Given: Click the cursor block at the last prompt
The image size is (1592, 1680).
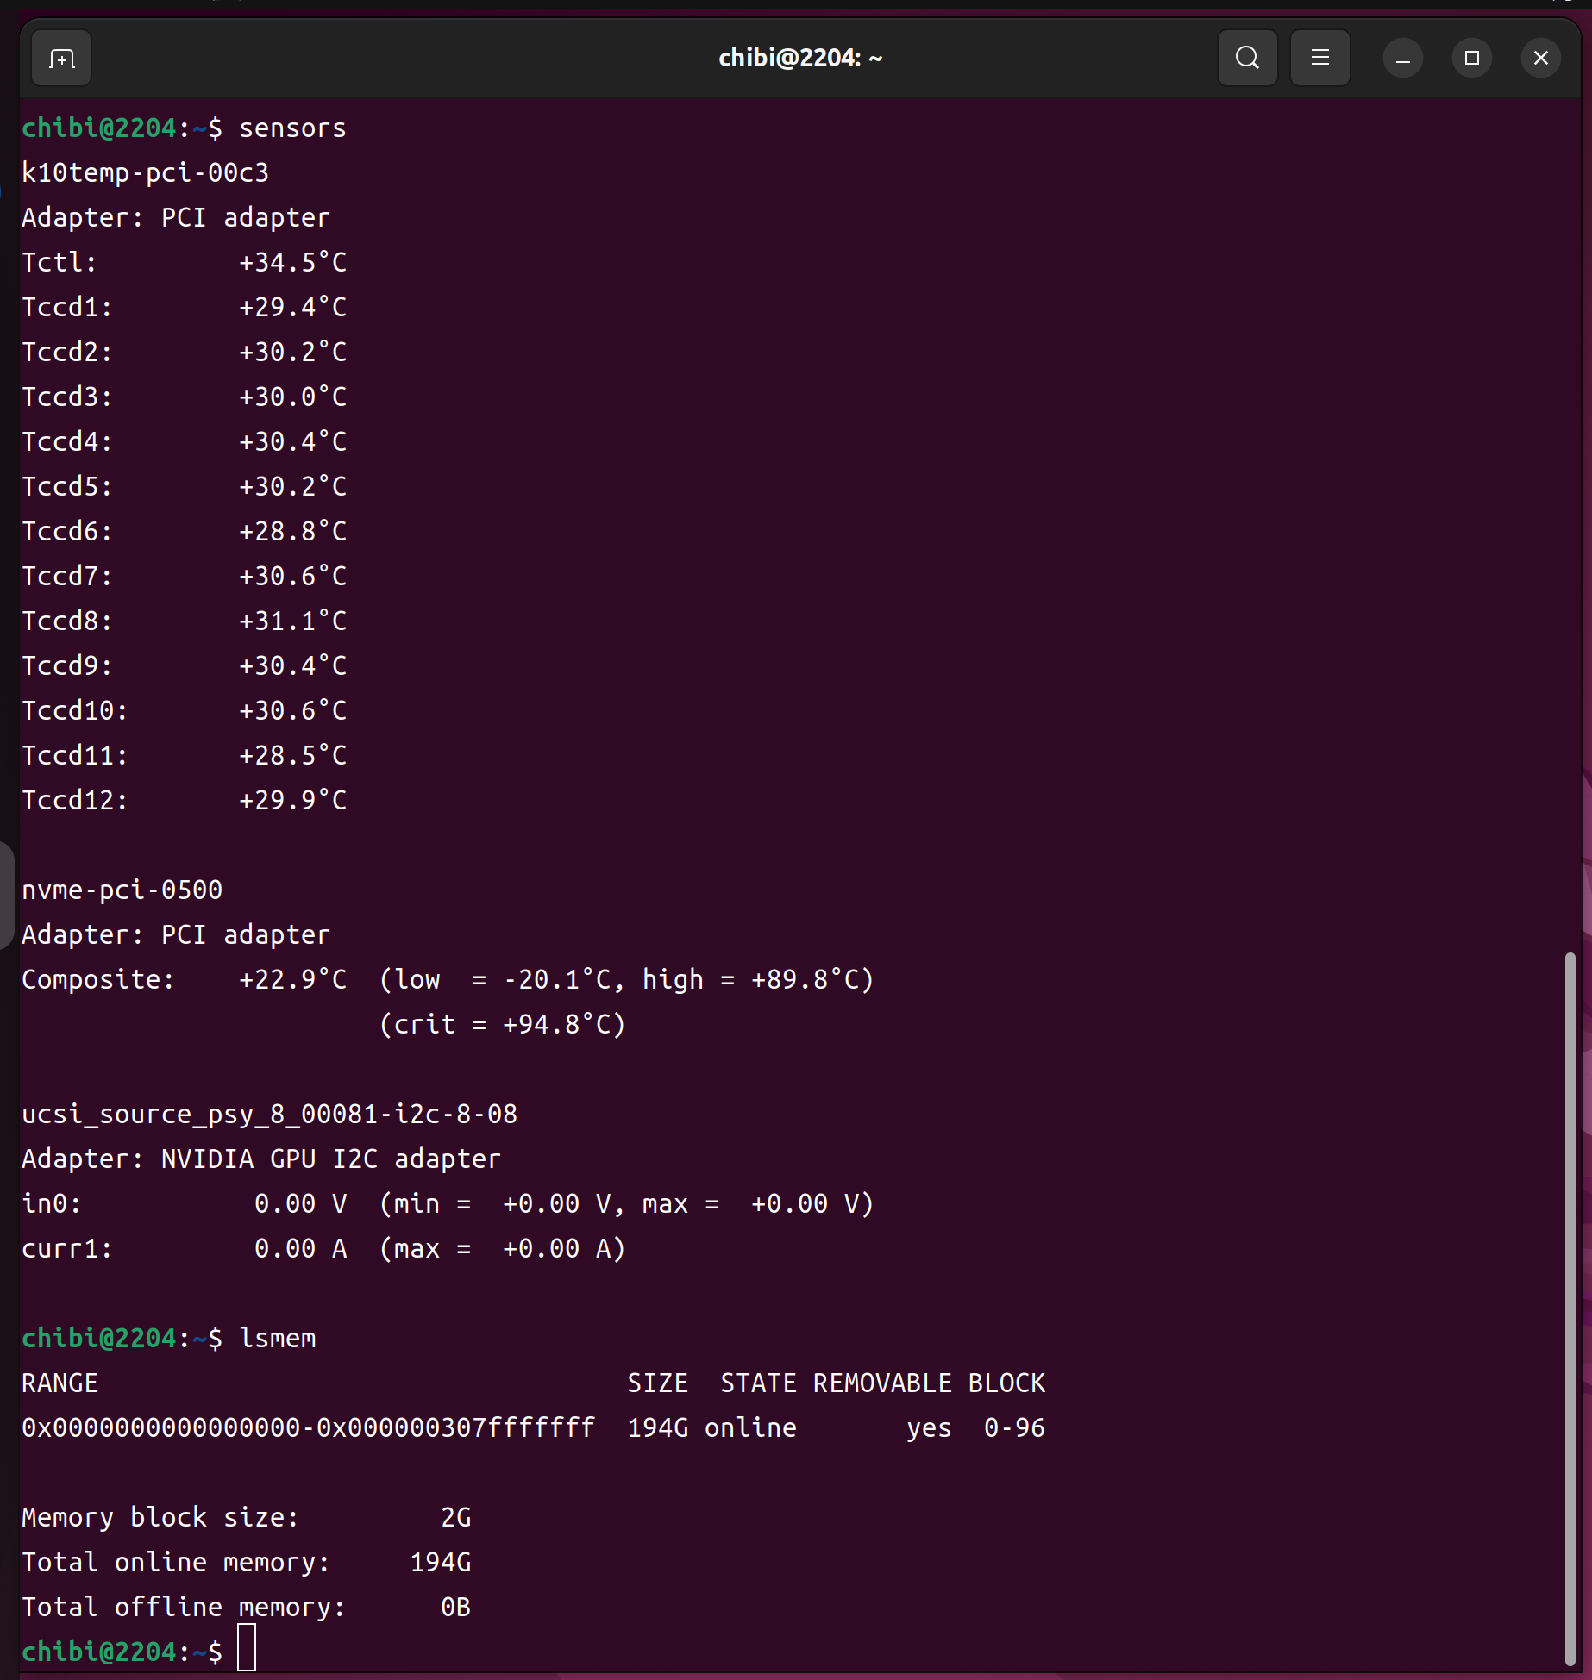Looking at the screenshot, I should [x=247, y=1651].
